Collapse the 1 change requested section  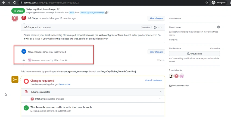click(x=161, y=92)
